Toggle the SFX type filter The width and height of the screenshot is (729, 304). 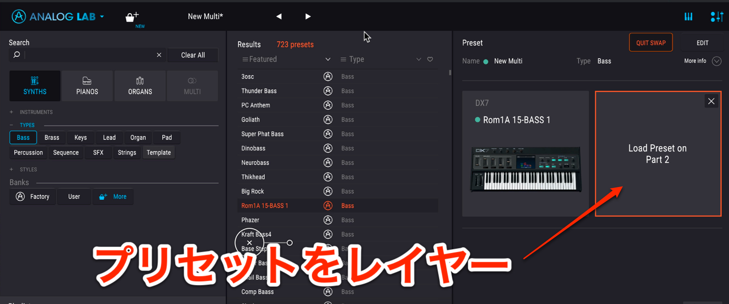[x=98, y=152]
